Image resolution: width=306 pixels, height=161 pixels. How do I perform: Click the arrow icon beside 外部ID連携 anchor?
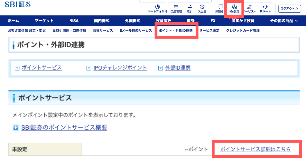[x=160, y=68]
